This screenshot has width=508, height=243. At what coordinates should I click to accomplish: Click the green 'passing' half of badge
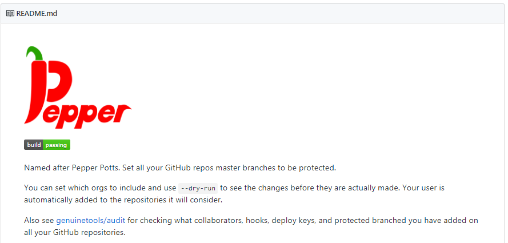(57, 145)
